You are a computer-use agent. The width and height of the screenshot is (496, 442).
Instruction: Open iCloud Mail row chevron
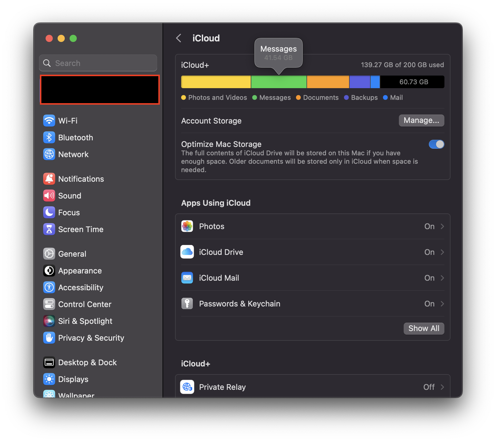[x=442, y=278]
